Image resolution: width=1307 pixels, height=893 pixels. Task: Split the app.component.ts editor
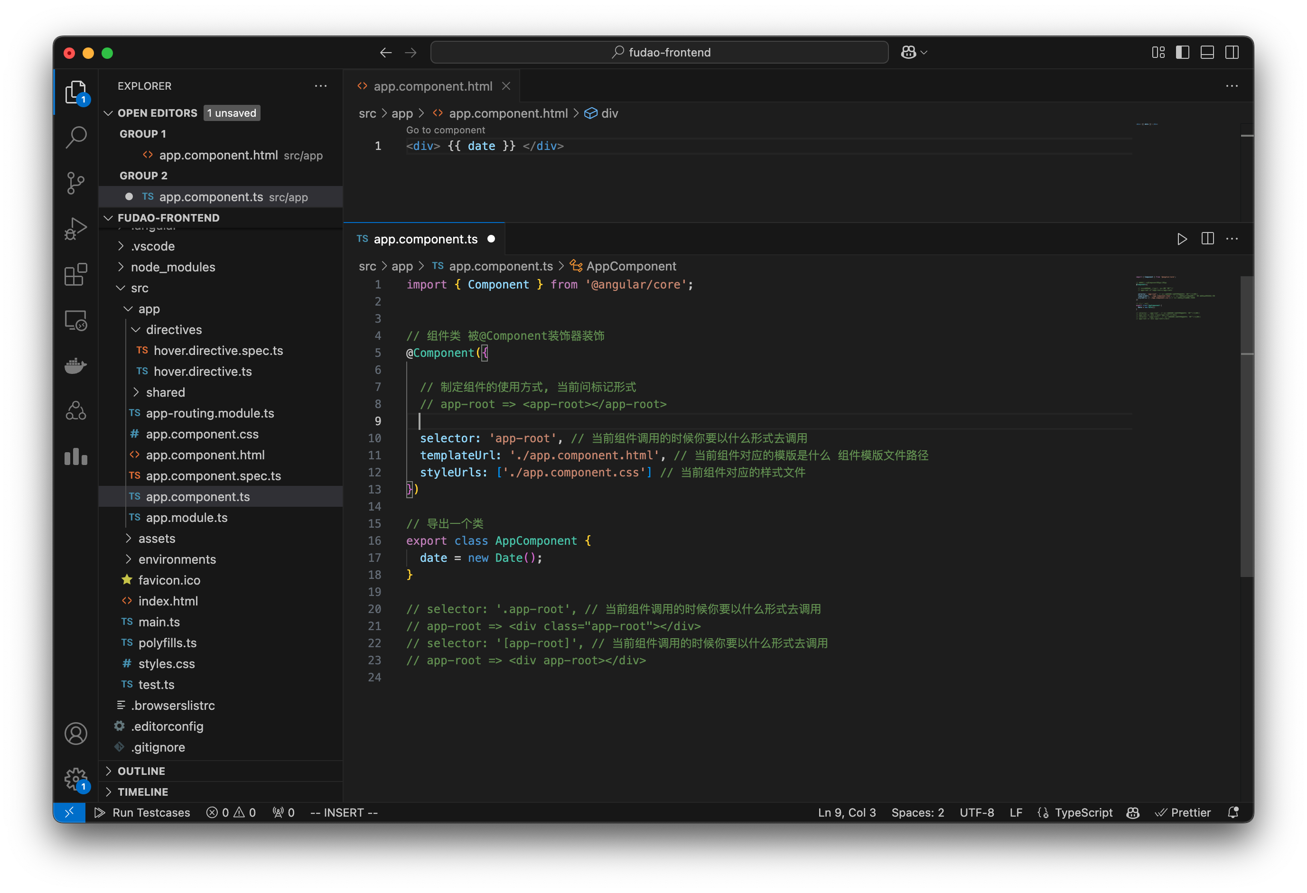[x=1207, y=238]
